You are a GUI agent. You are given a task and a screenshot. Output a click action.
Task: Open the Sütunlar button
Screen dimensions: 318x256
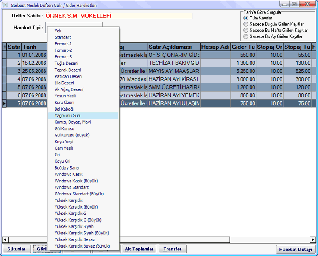coord(17,249)
